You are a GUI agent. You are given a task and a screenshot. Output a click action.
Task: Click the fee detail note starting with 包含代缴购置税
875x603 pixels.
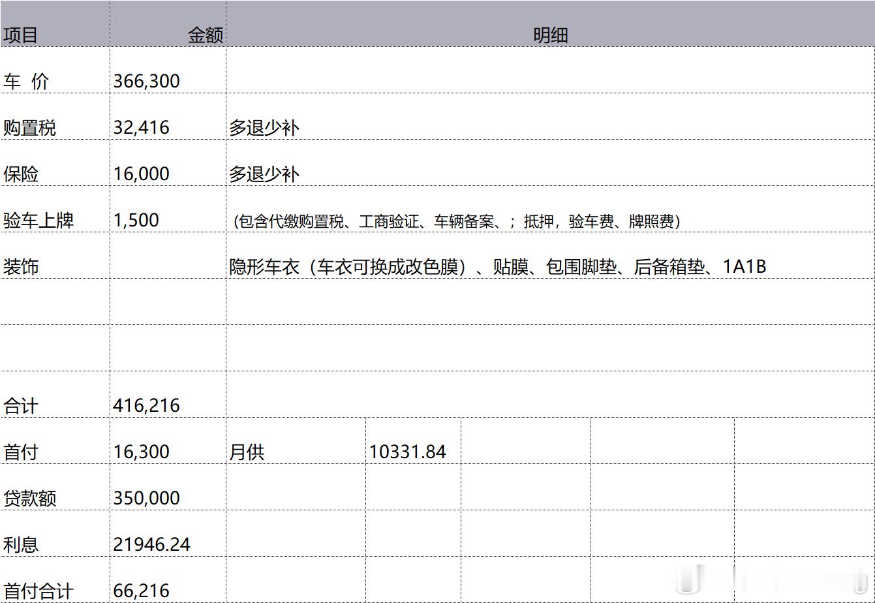(457, 220)
